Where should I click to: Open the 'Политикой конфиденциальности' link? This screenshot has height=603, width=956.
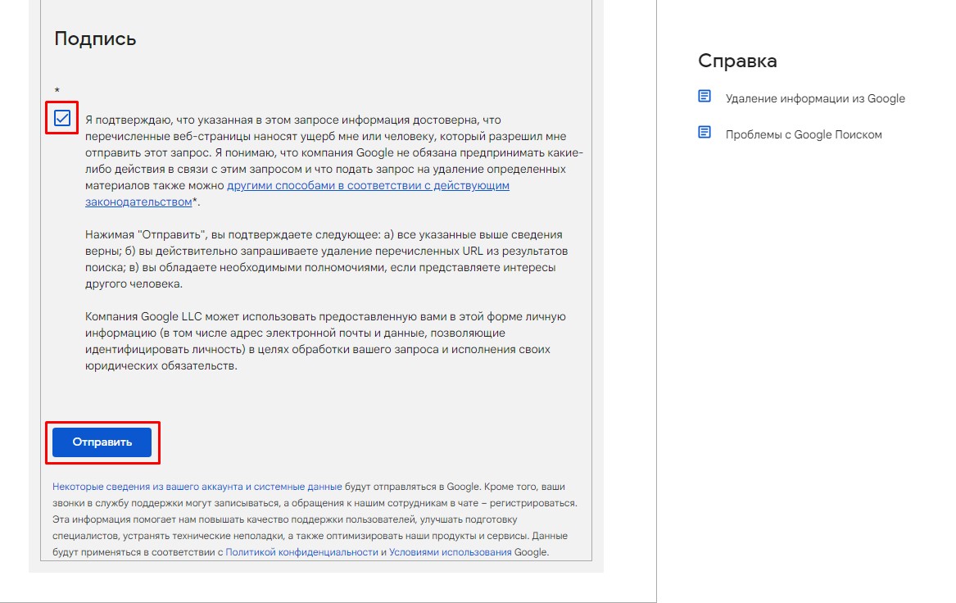pyautogui.click(x=301, y=552)
